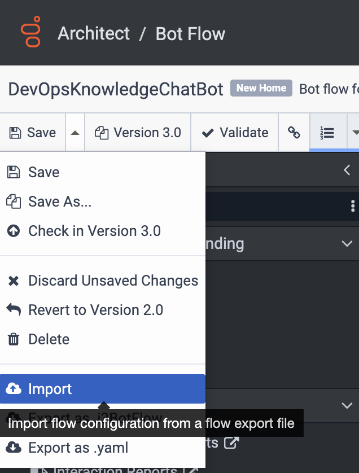Select the Import menu option
The image size is (359, 473).
(x=50, y=389)
